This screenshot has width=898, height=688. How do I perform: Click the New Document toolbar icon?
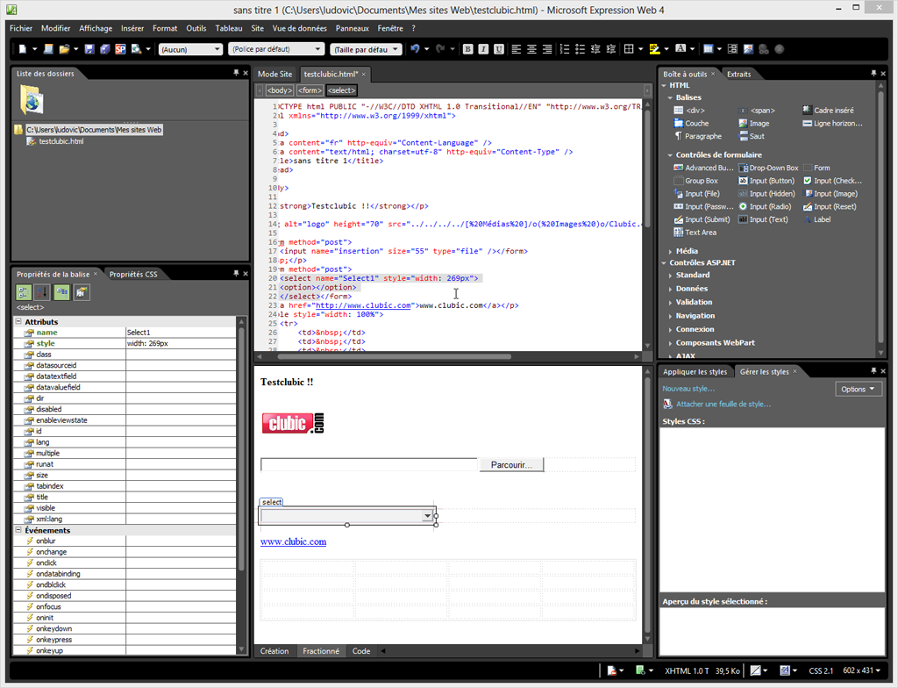(x=22, y=49)
